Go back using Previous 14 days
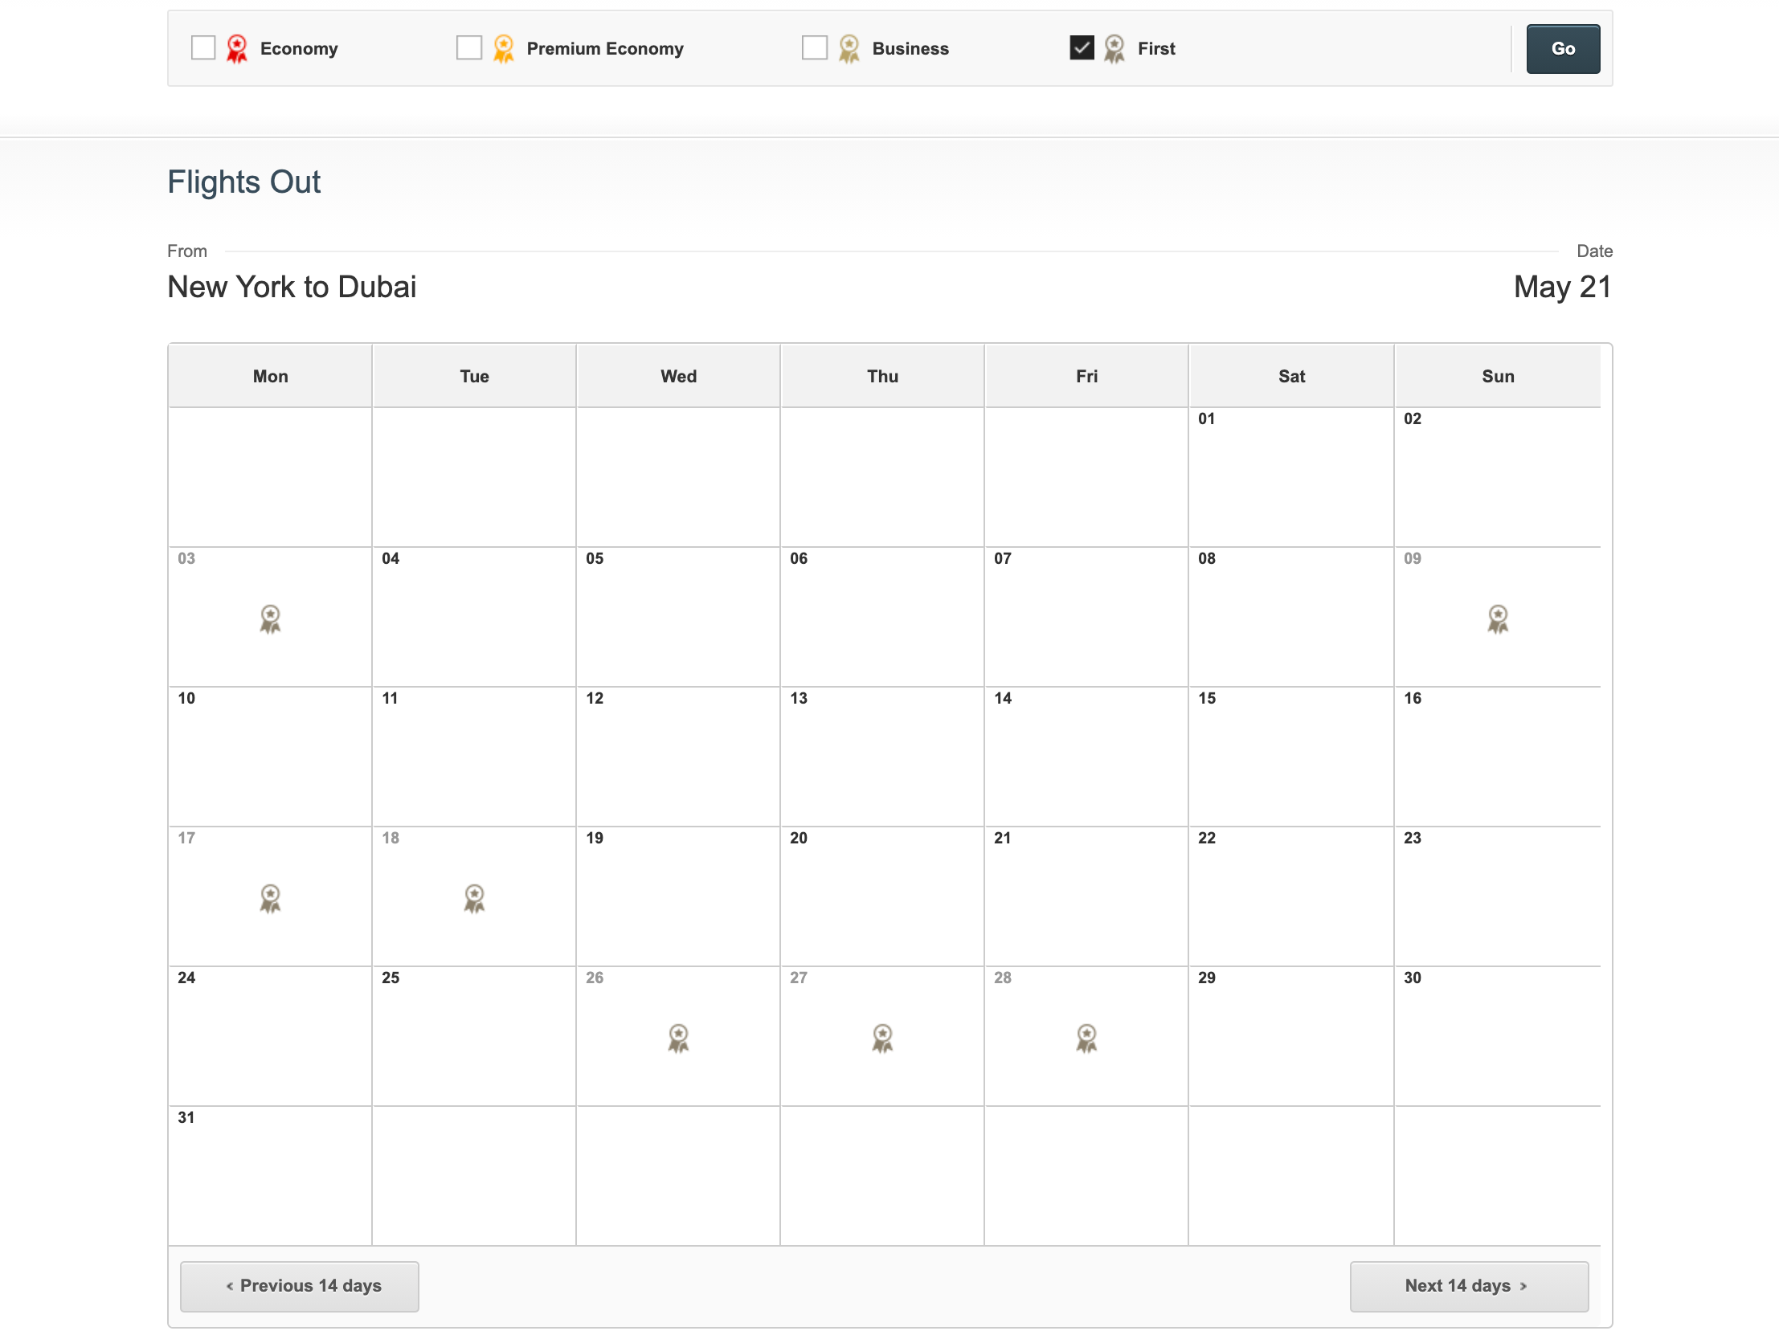Screen dimensions: 1779x1335 click(x=298, y=1286)
